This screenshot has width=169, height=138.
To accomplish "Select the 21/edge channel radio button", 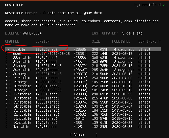I will tap(8, 66).
